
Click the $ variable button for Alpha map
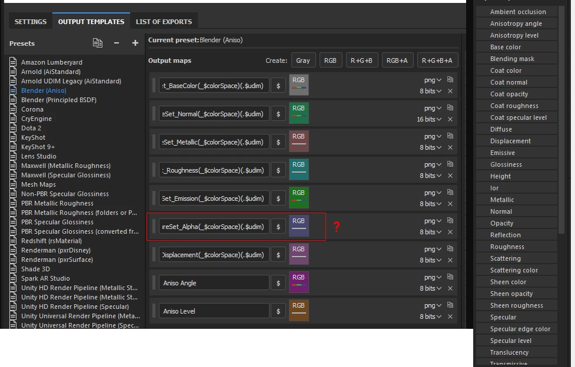pyautogui.click(x=278, y=227)
